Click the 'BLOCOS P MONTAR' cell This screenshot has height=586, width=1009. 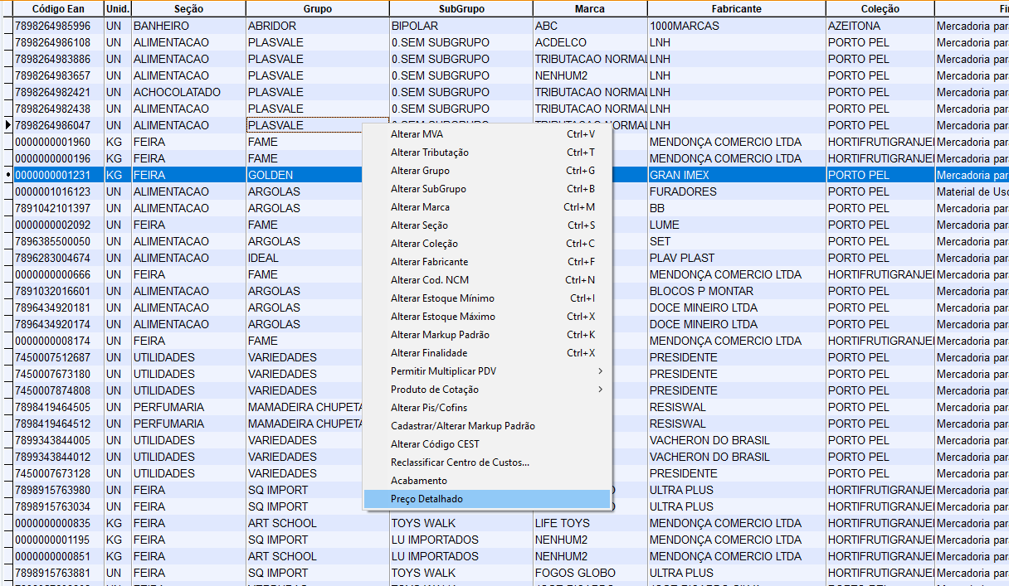pyautogui.click(x=701, y=291)
